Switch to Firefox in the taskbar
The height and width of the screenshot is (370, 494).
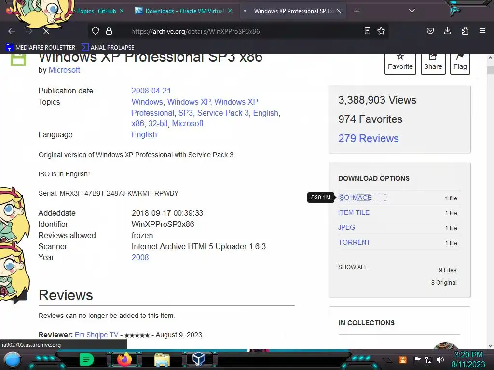124,359
